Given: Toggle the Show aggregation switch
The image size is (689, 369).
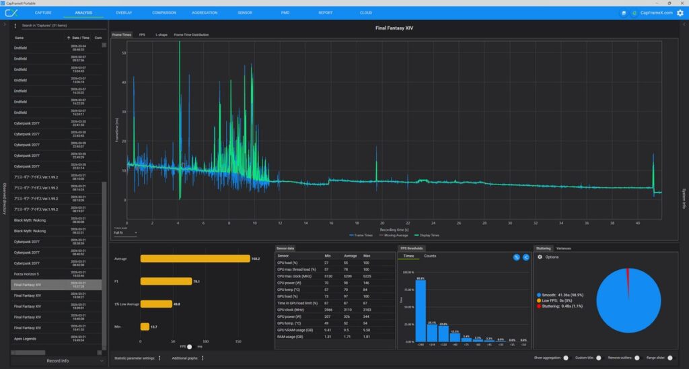Looking at the screenshot, I should tap(565, 358).
